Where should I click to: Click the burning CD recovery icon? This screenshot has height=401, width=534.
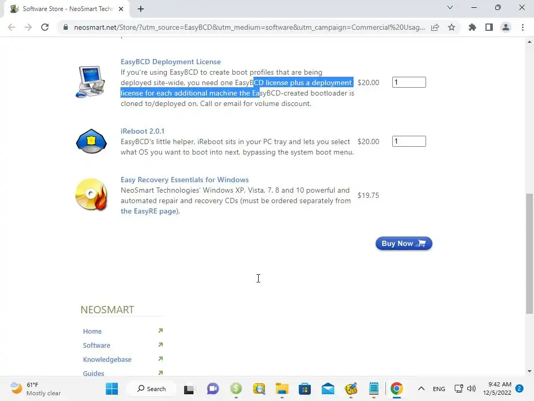tap(91, 194)
